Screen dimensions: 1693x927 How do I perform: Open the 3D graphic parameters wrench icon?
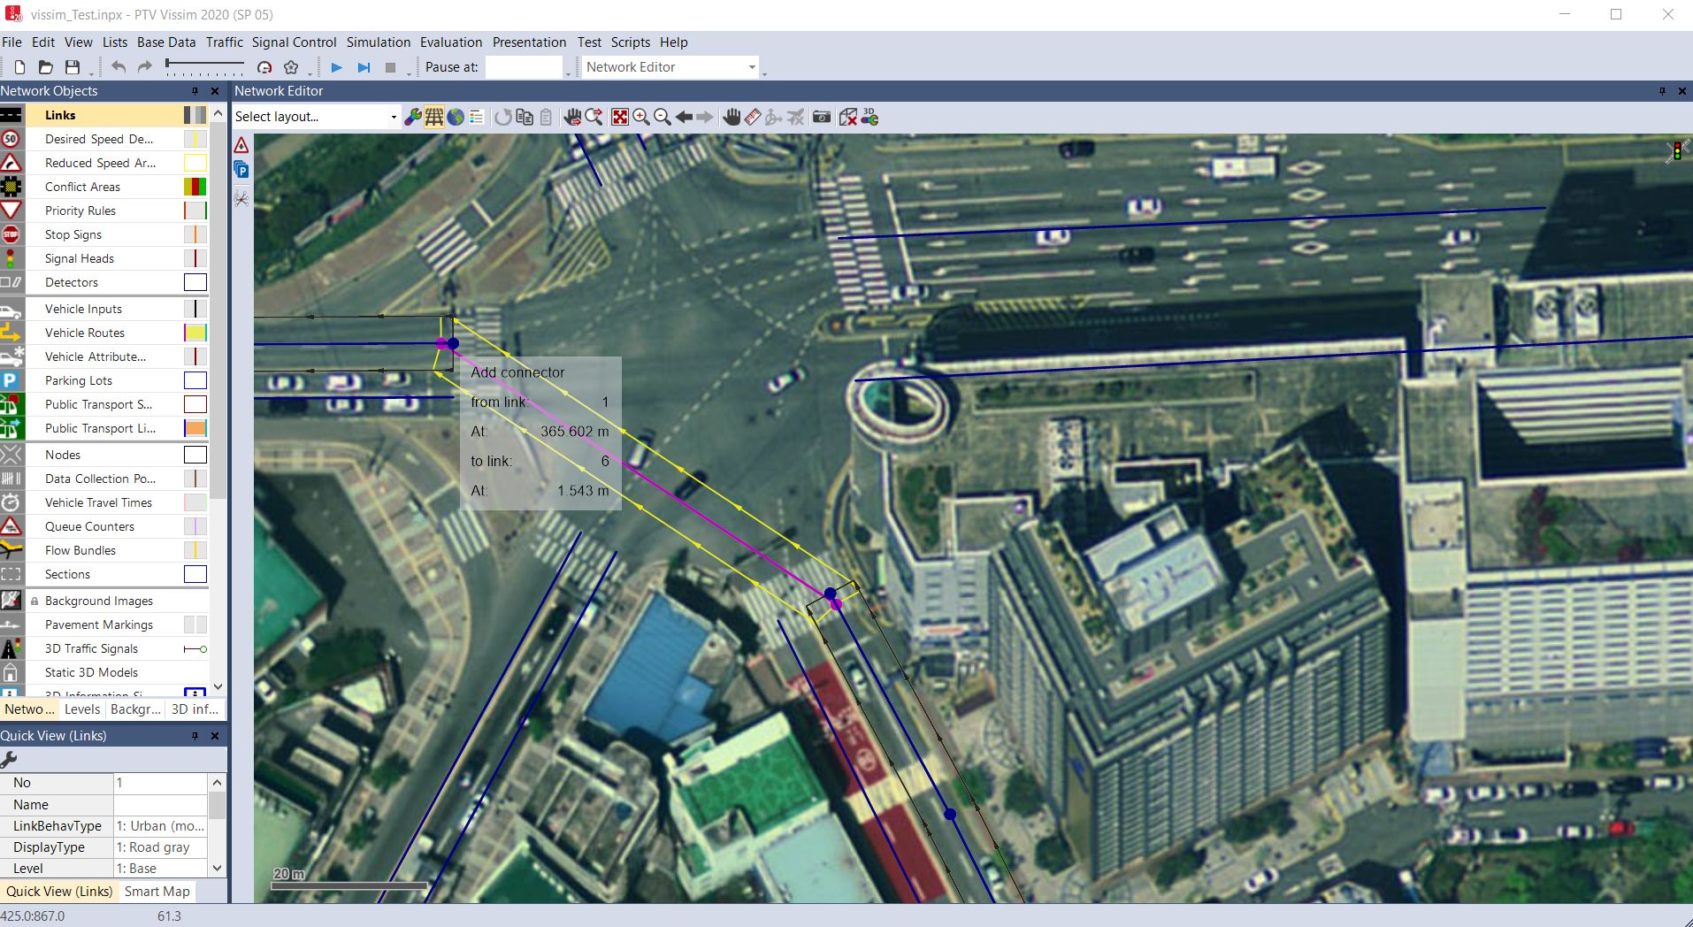click(x=869, y=117)
